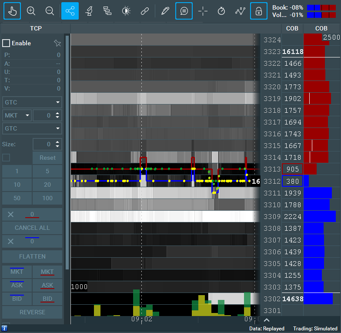Open the MKT order type dropdown
341x333 pixels.
click(x=17, y=115)
